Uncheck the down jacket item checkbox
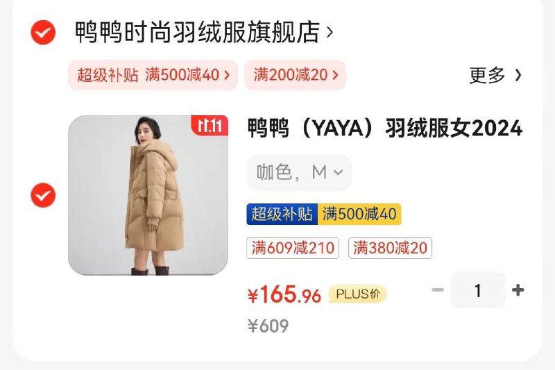Viewport: 555px width, 370px height. pos(43,195)
